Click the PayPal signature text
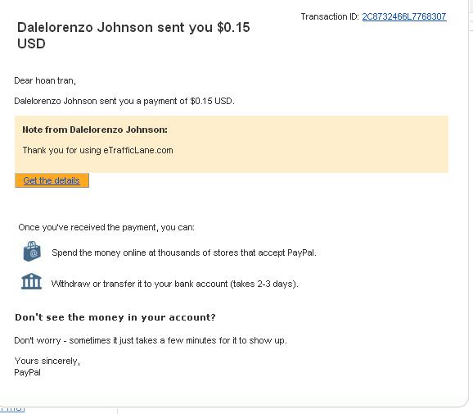The height and width of the screenshot is (414, 473). [28, 372]
